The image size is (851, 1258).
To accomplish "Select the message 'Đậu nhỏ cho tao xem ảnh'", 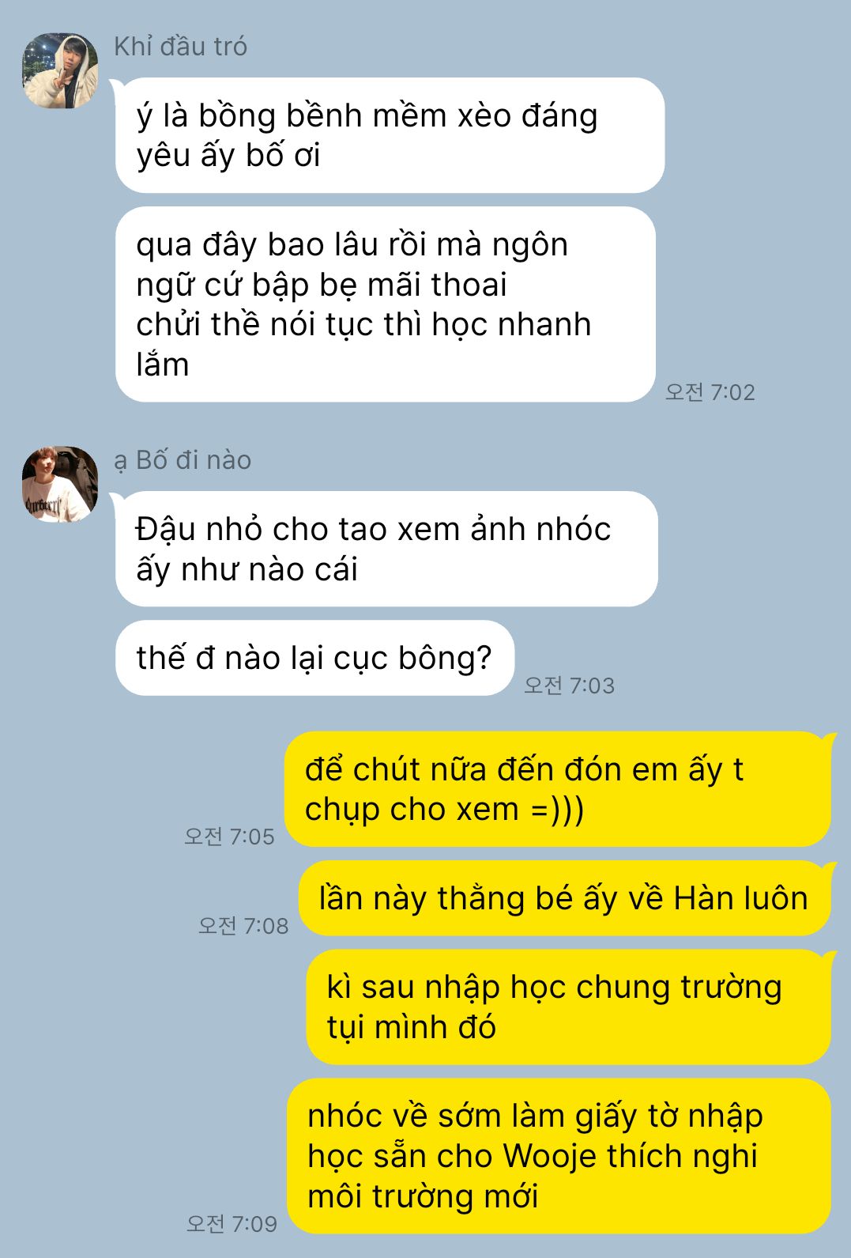I will [386, 549].
